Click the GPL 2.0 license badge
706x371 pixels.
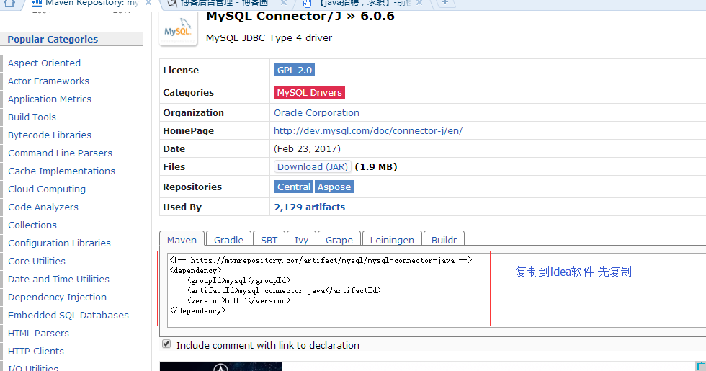coord(295,71)
